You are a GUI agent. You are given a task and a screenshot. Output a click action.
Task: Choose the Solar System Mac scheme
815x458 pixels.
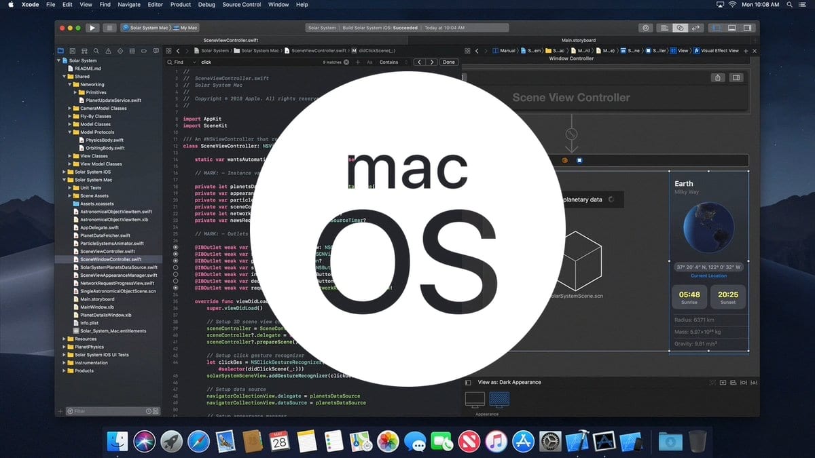[145, 28]
